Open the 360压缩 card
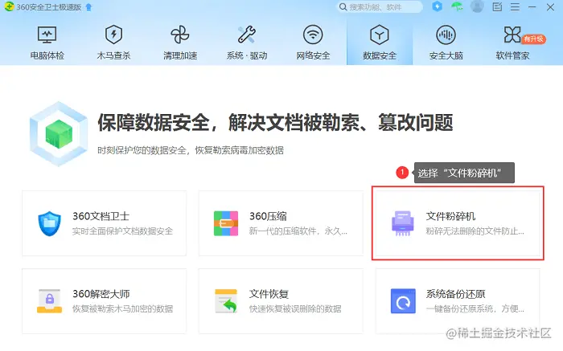This screenshot has width=563, height=351. click(x=281, y=223)
